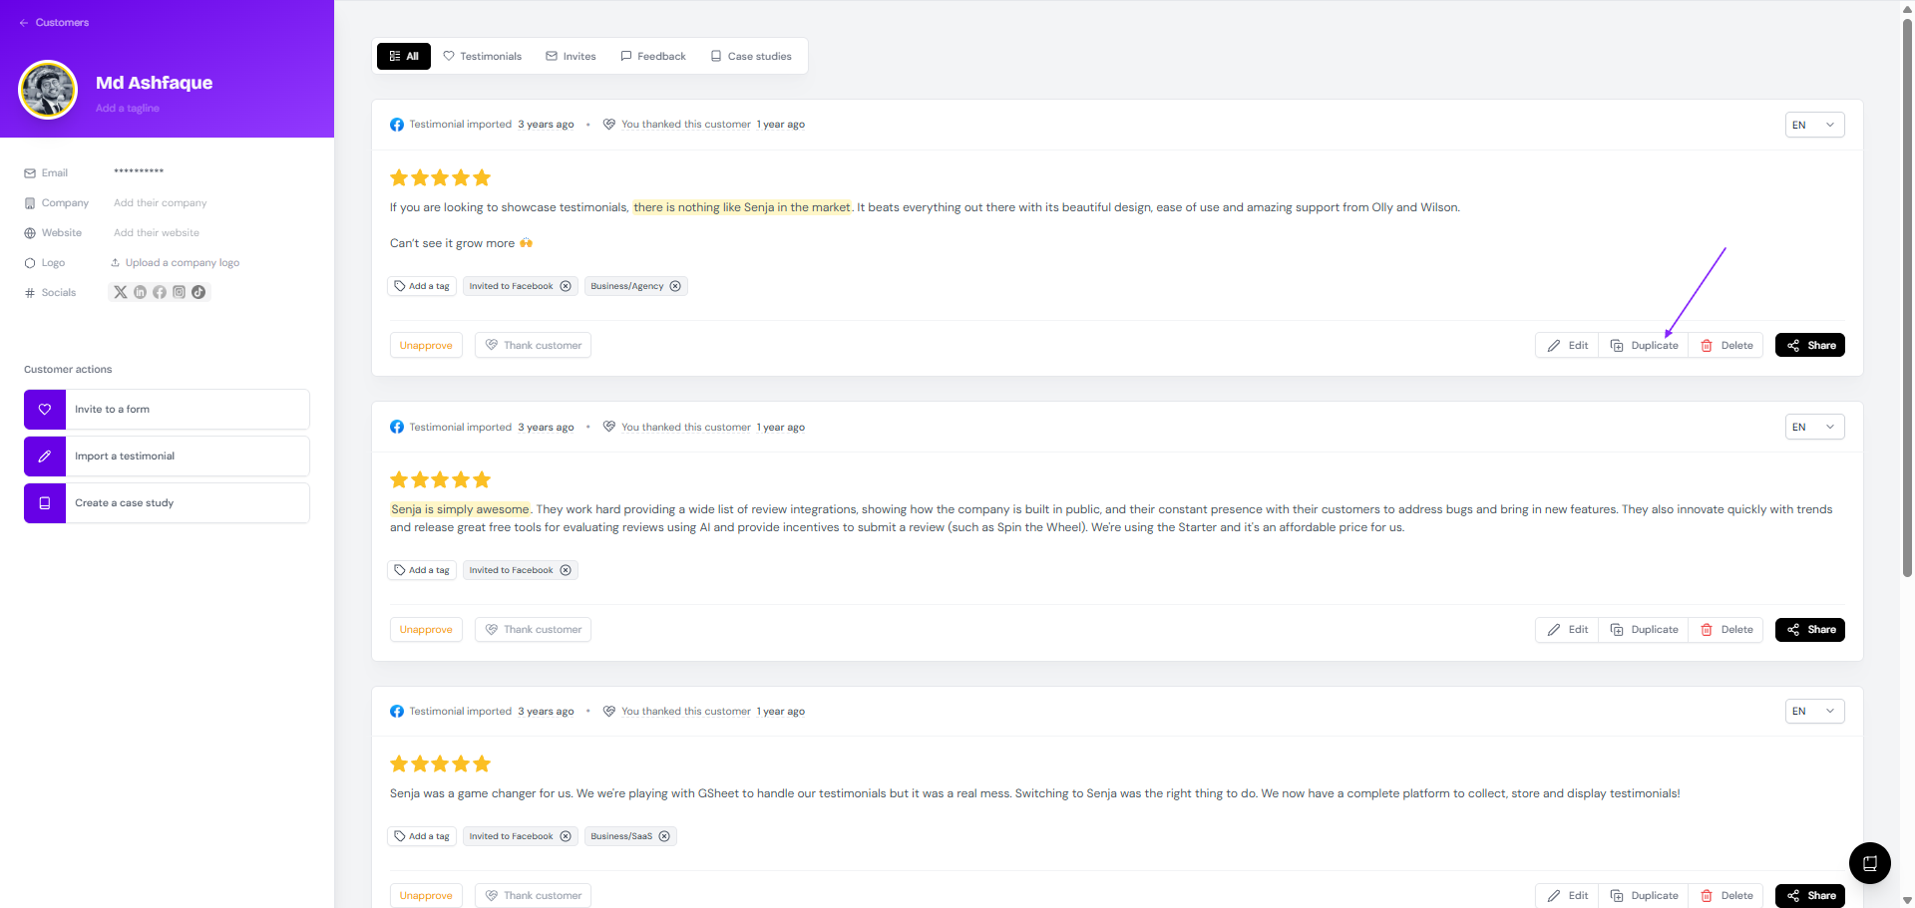The height and width of the screenshot is (908, 1915).
Task: Remove the Business/Agency tag
Action: coord(675,286)
